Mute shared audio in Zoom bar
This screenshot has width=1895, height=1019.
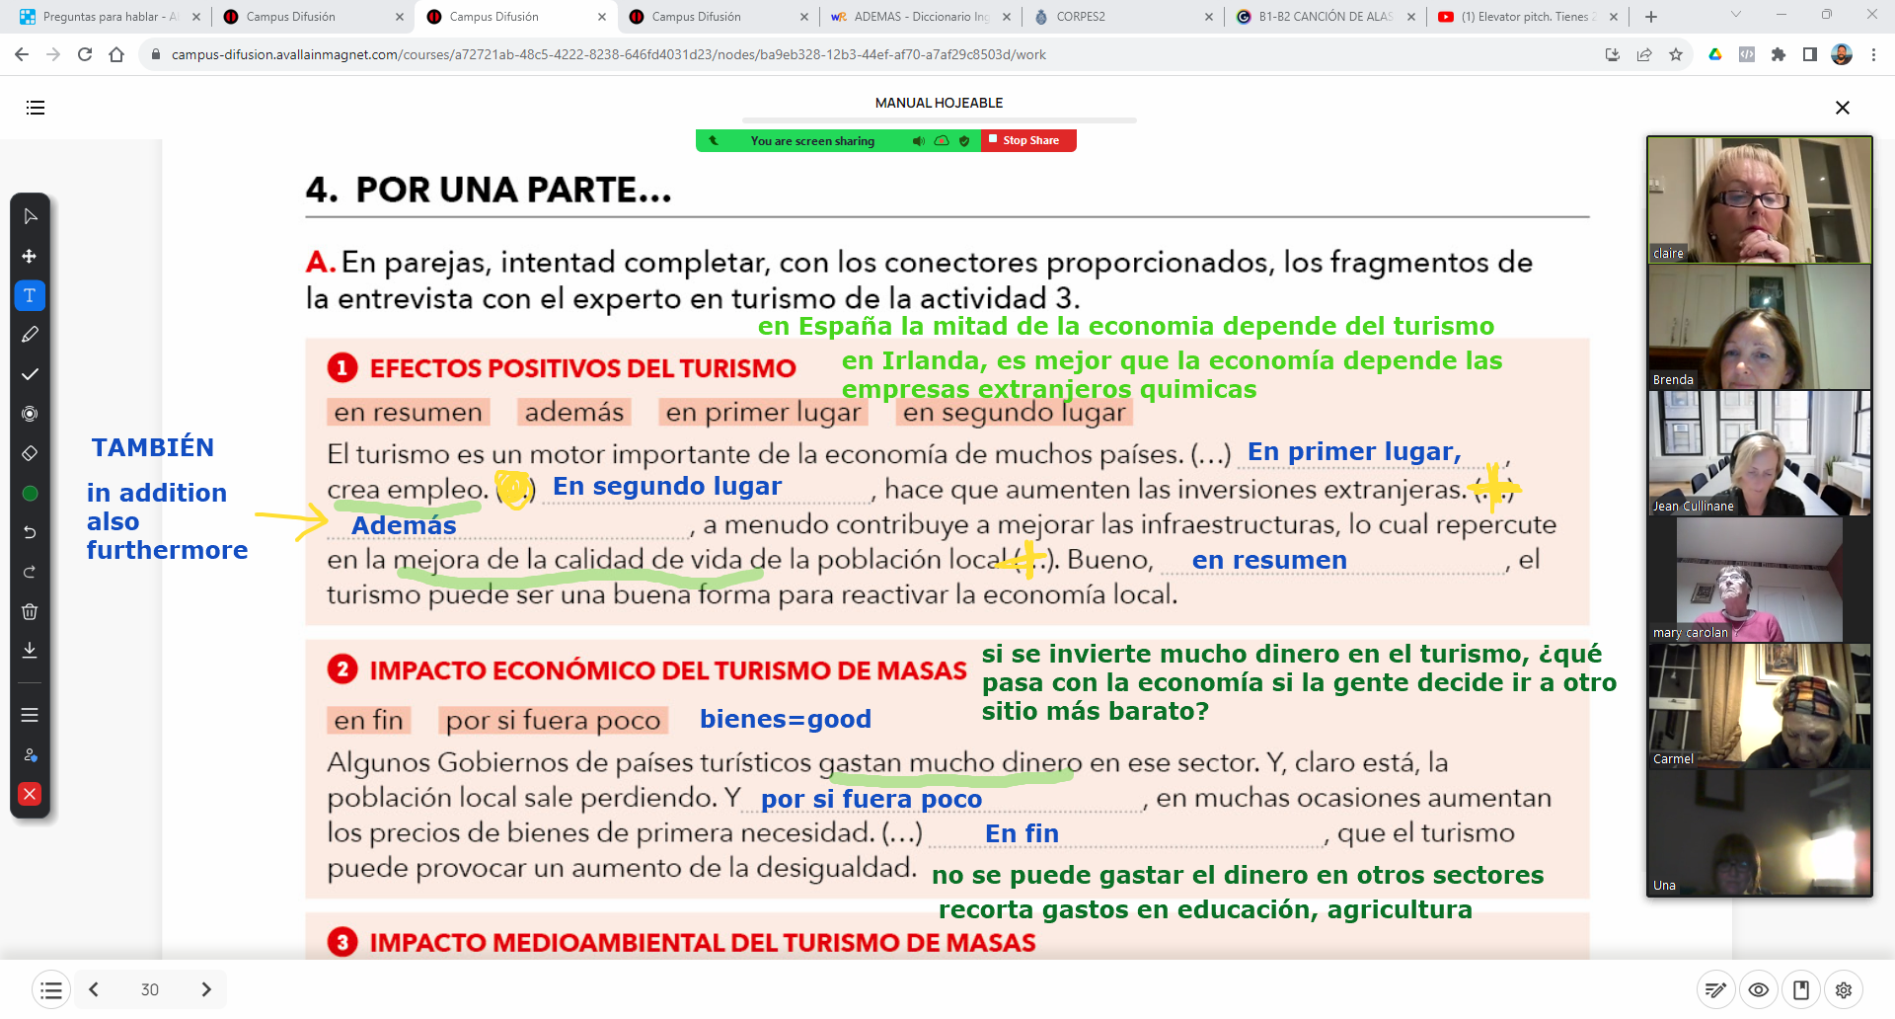click(x=919, y=141)
